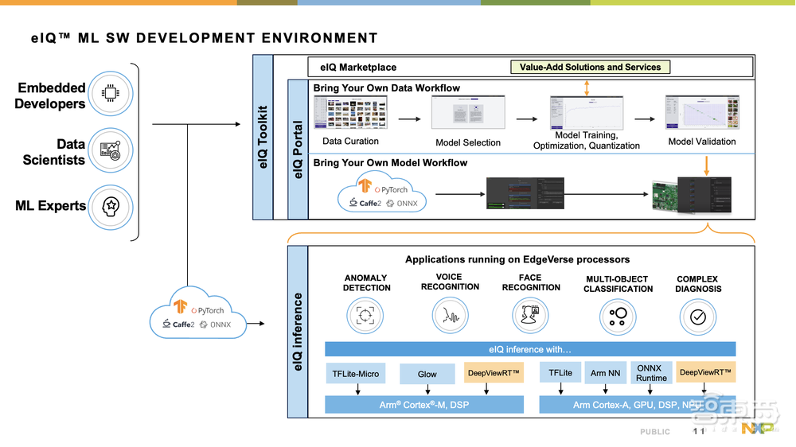Click the ML Experts head icon
Viewport: 796px width, 447px height.
click(x=111, y=206)
